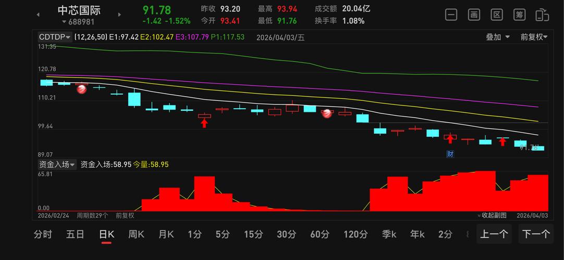This screenshot has height=260, width=564.
Task: Switch to 分时 intraday tab
Action: tap(43, 235)
